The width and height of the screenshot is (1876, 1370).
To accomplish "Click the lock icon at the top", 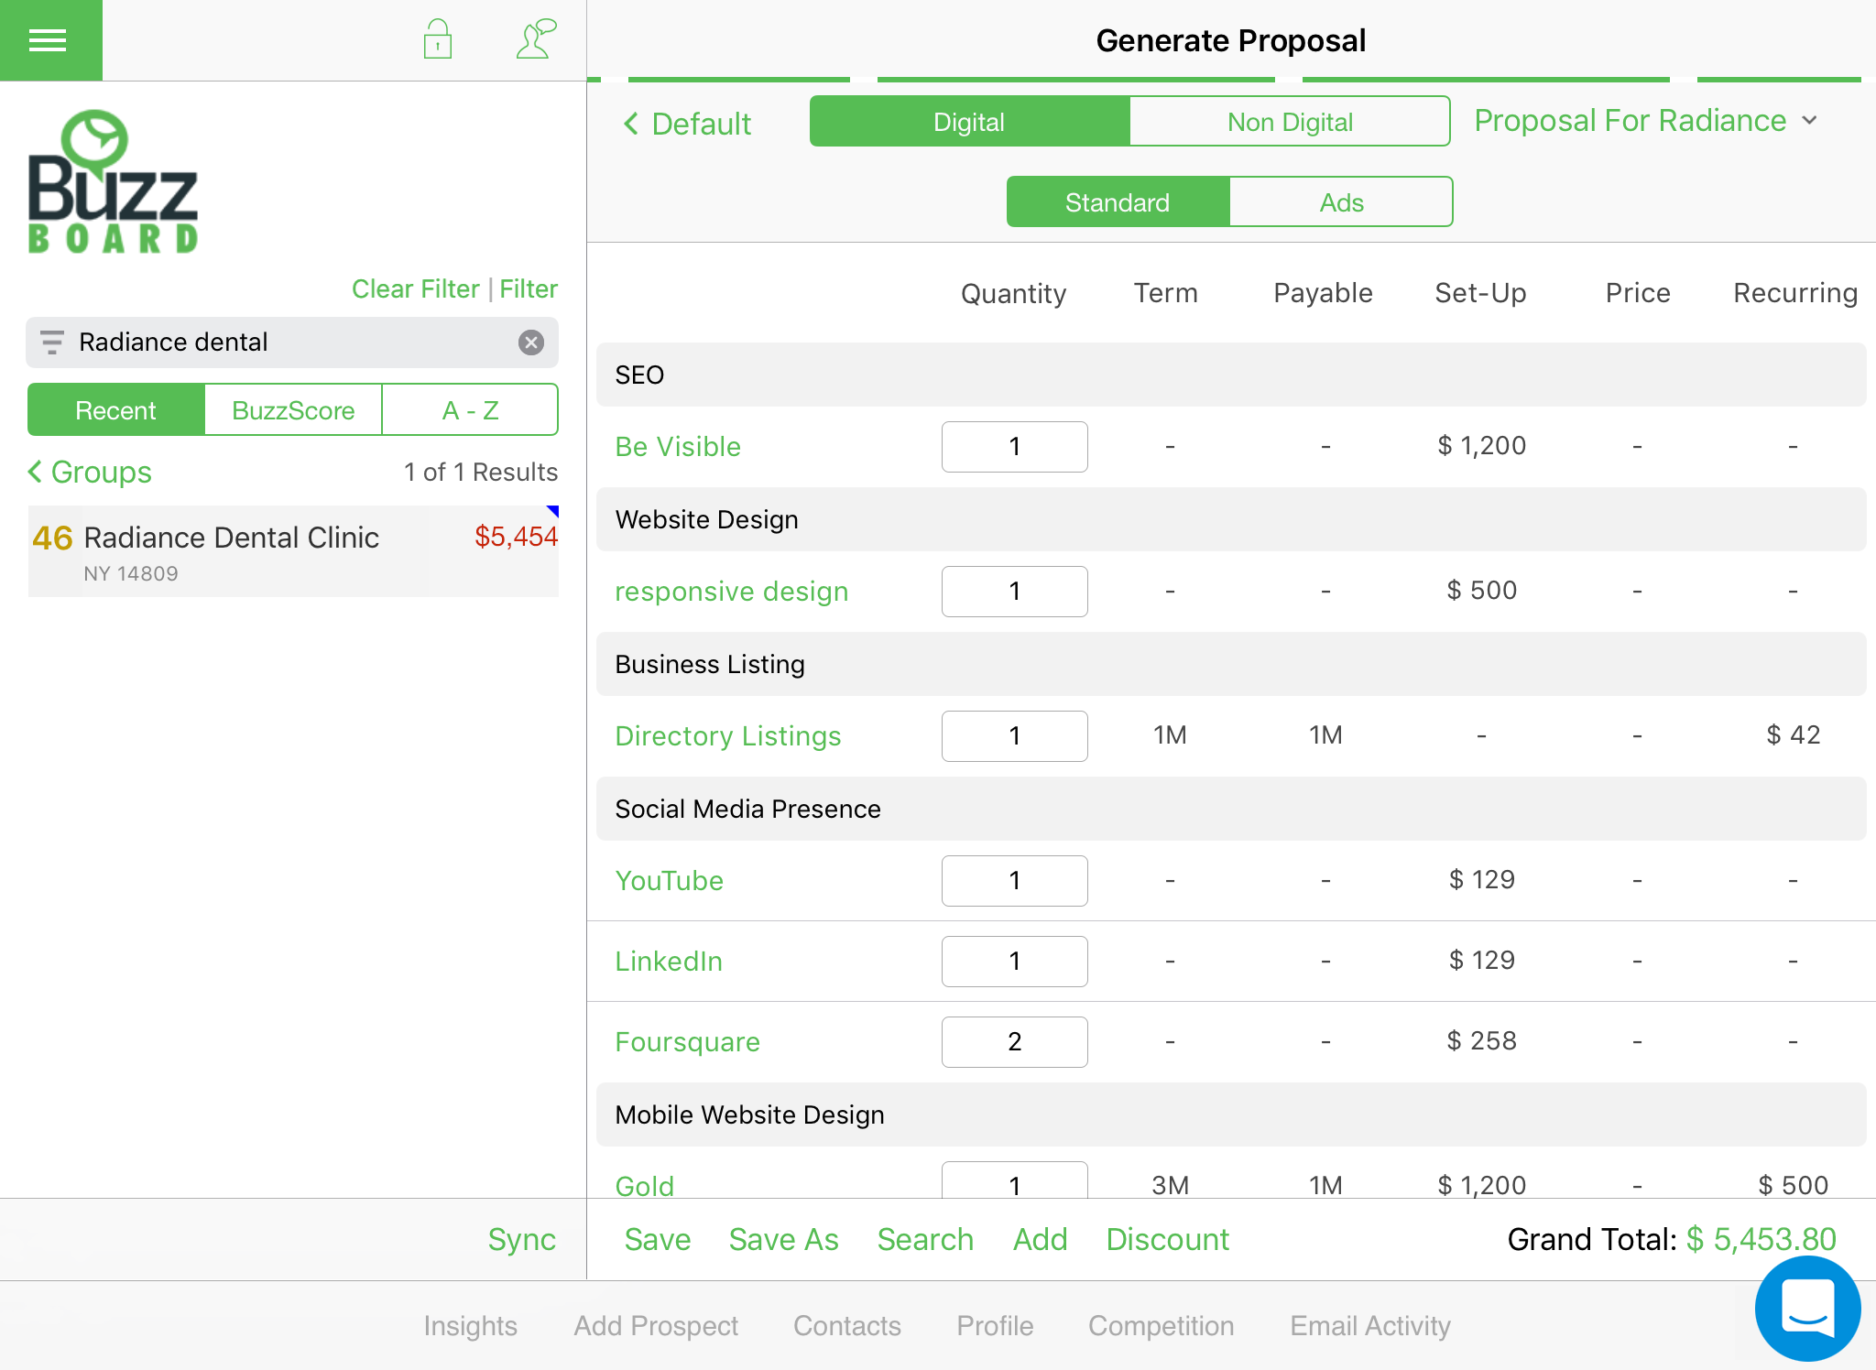I will coord(438,39).
